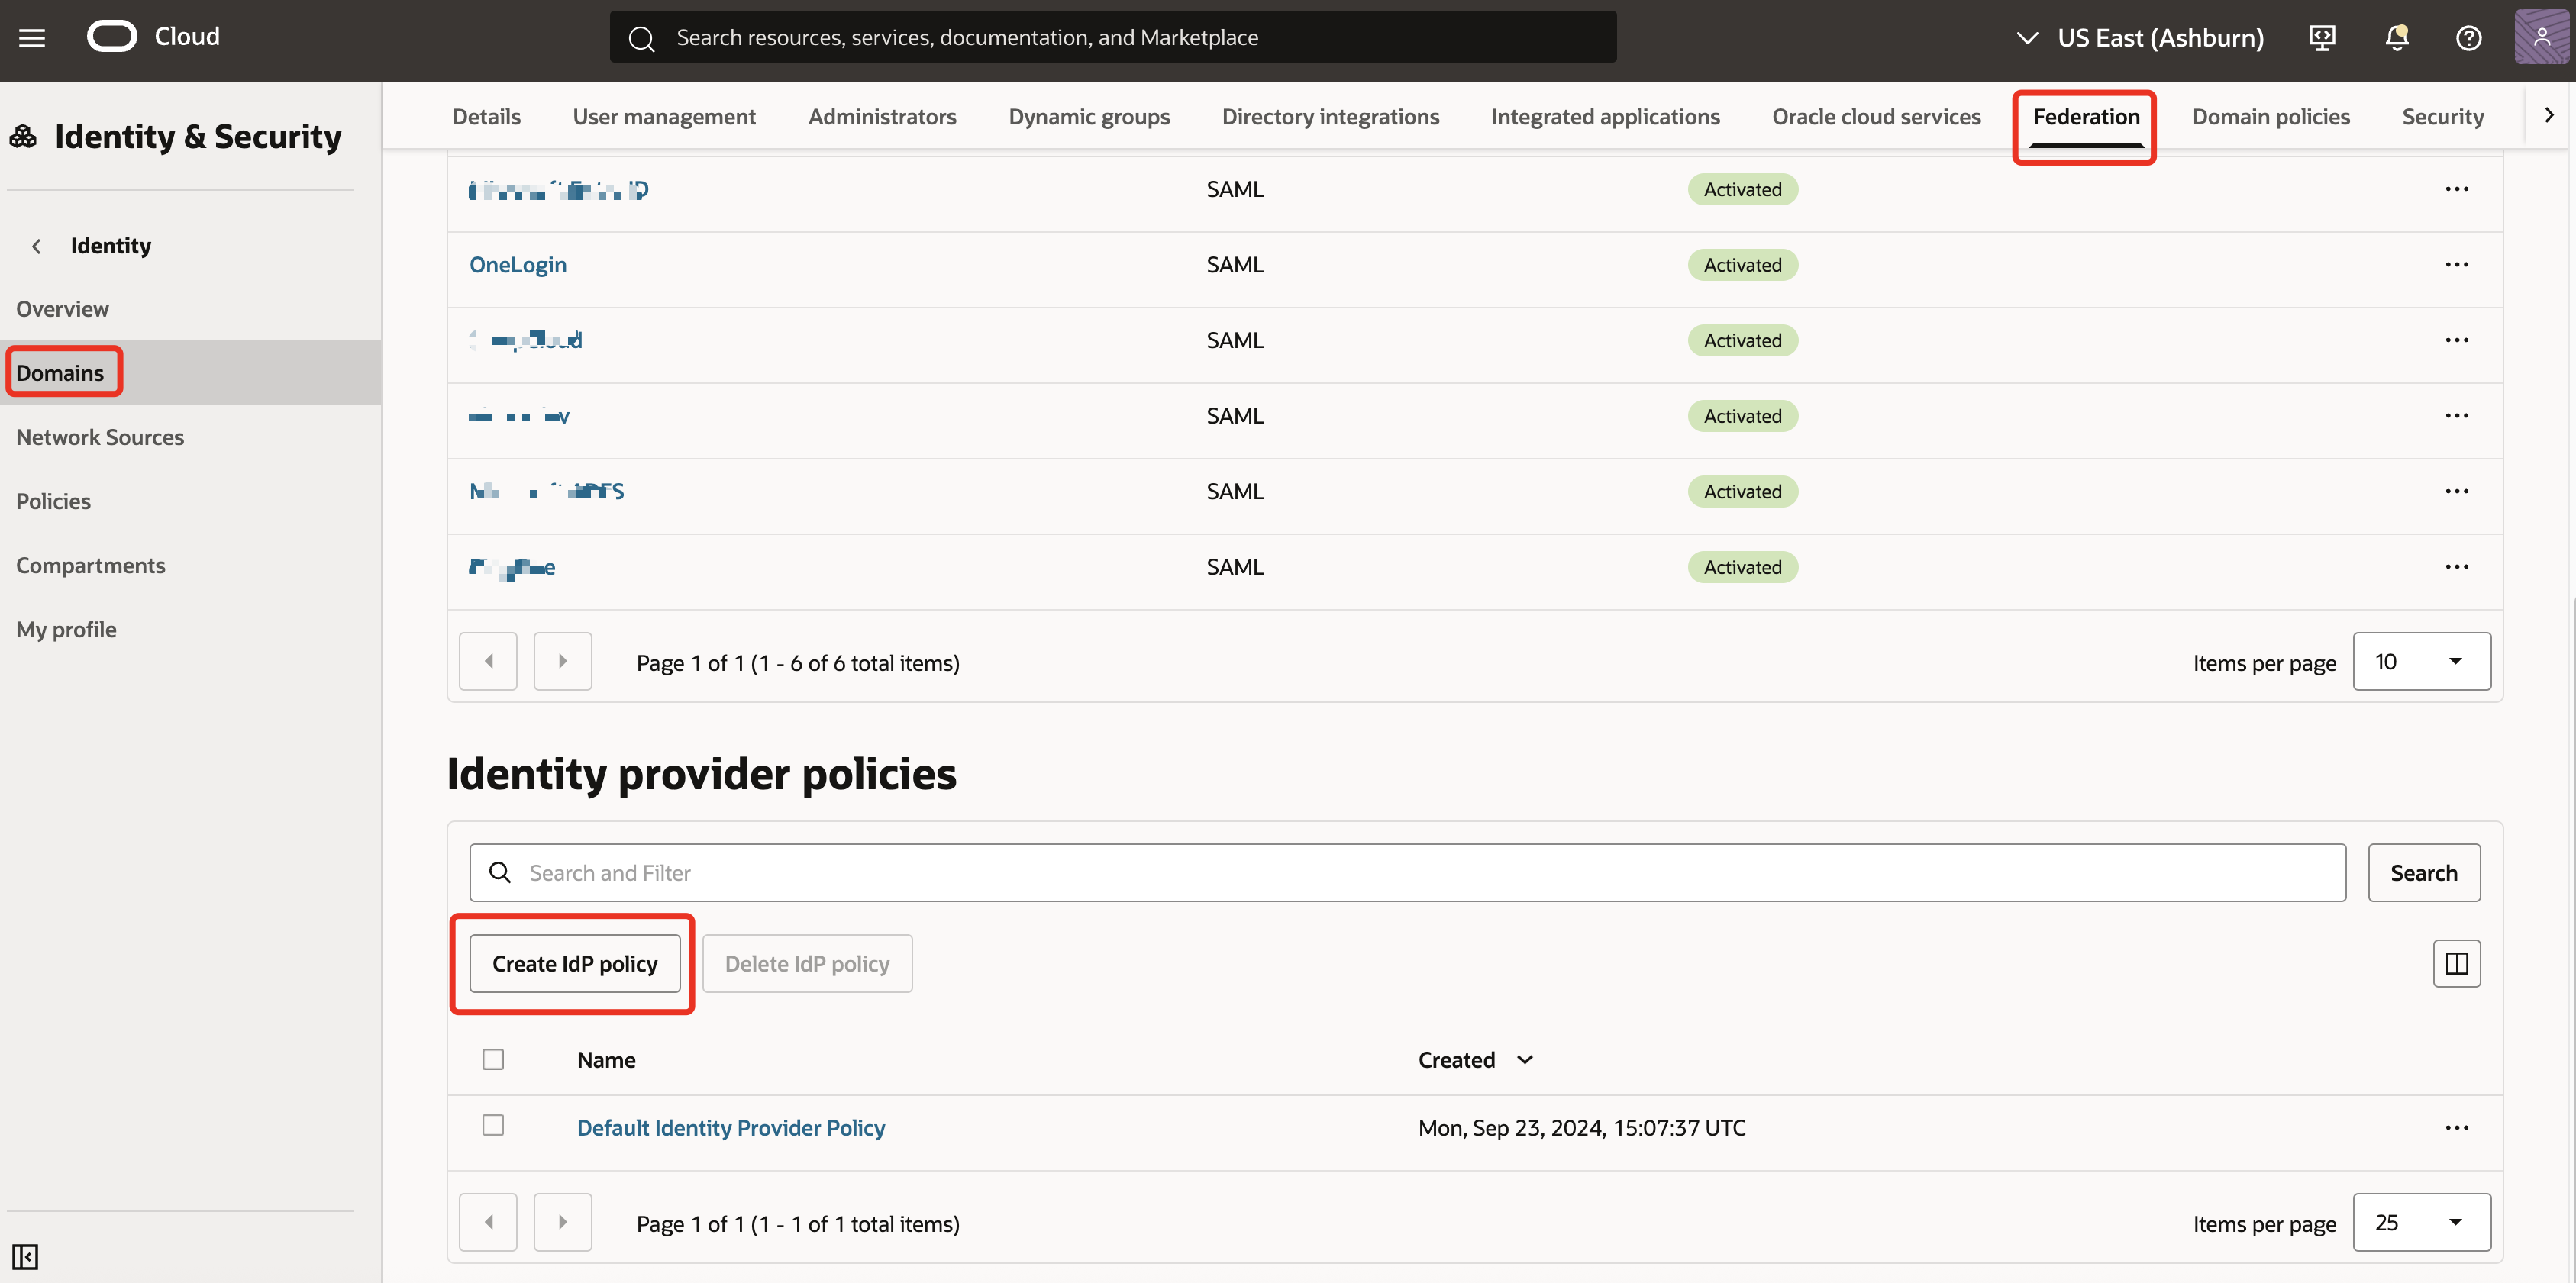2576x1283 pixels.
Task: Open the actions menu for OneLogin provider
Action: 2458,264
